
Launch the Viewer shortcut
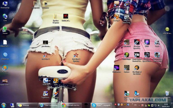point(5,30)
